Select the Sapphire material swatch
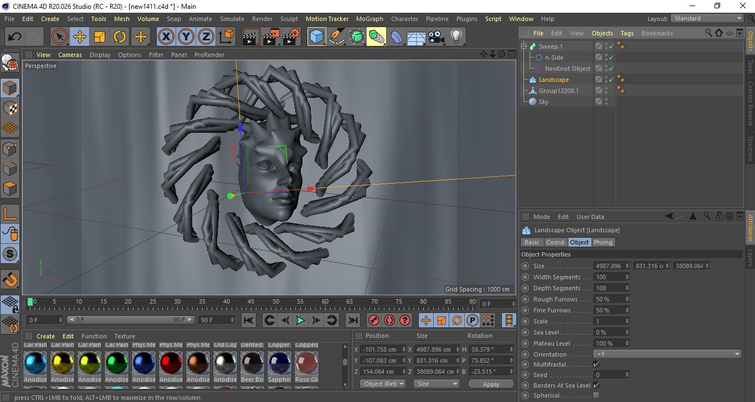Image resolution: width=755 pixels, height=402 pixels. click(x=279, y=363)
